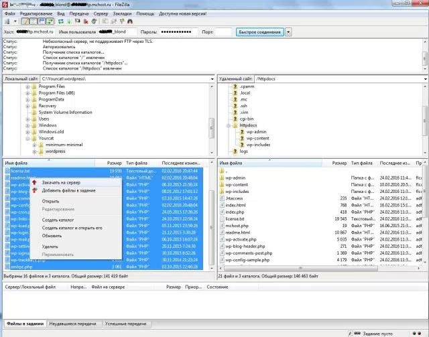Disconnect from the server icon
The width and height of the screenshot is (429, 337).
tap(86, 21)
